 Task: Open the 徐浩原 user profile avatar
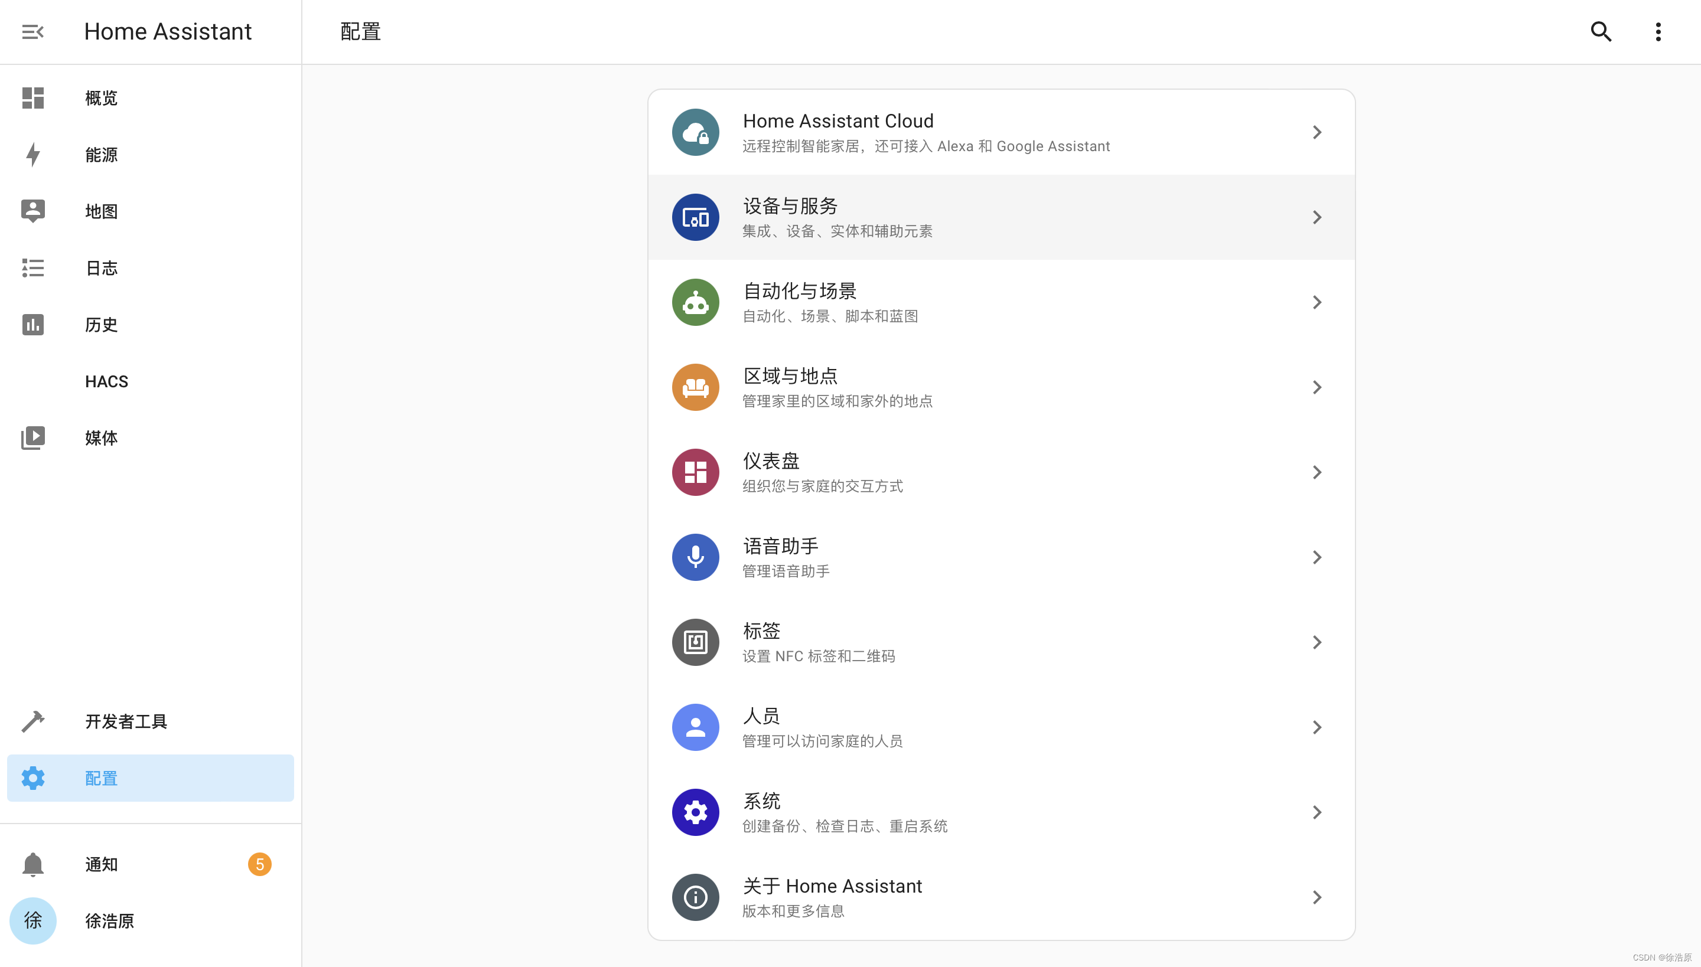(32, 920)
